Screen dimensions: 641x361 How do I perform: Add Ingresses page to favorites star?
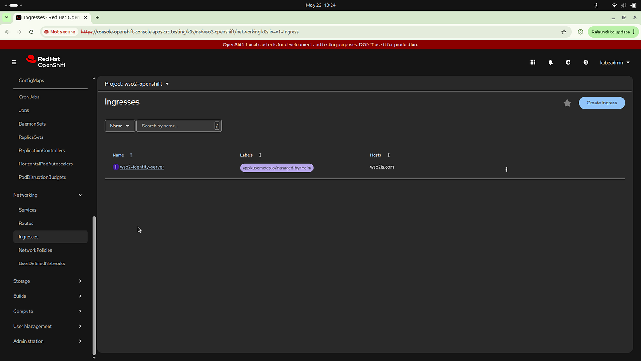click(x=567, y=103)
